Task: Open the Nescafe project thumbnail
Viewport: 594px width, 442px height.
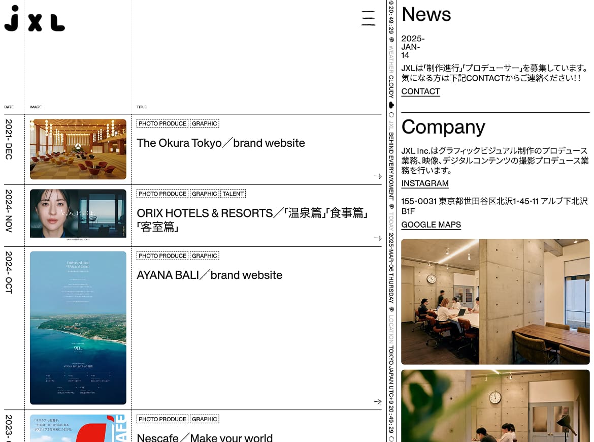Action: (x=78, y=428)
